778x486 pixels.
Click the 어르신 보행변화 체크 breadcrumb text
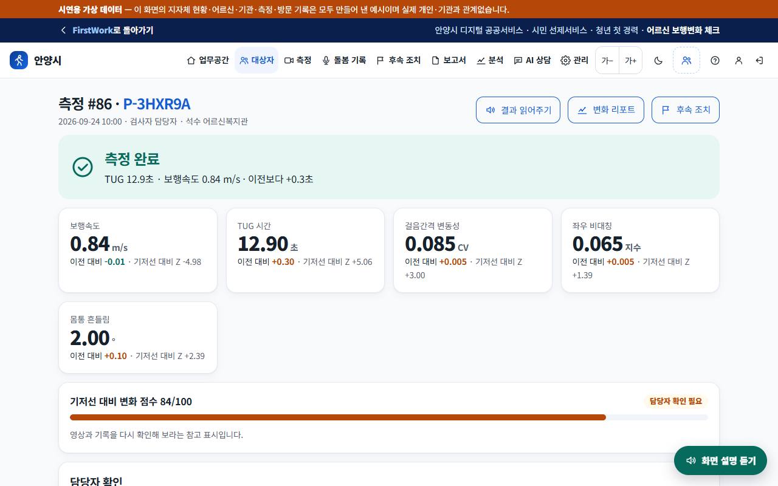click(x=683, y=30)
